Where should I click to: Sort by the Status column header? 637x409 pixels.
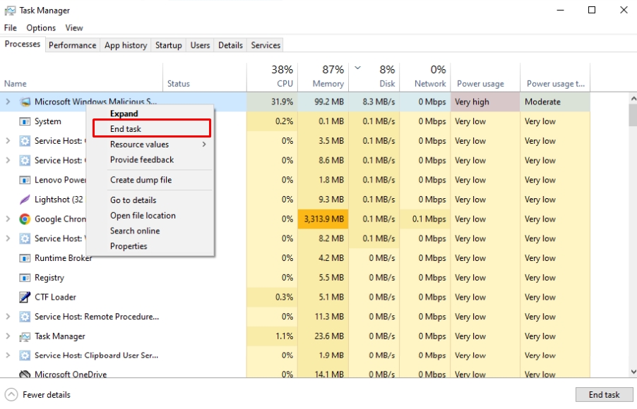click(205, 77)
